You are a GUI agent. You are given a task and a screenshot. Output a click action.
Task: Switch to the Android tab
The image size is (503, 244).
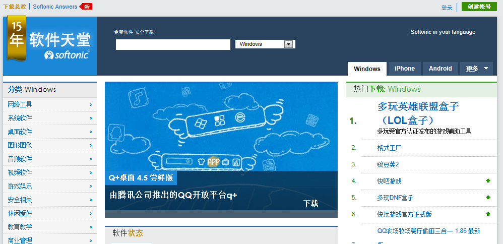(440, 69)
